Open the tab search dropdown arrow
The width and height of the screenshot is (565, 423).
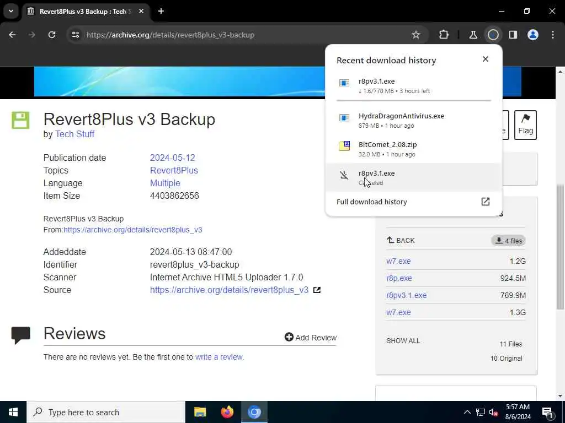pos(11,11)
